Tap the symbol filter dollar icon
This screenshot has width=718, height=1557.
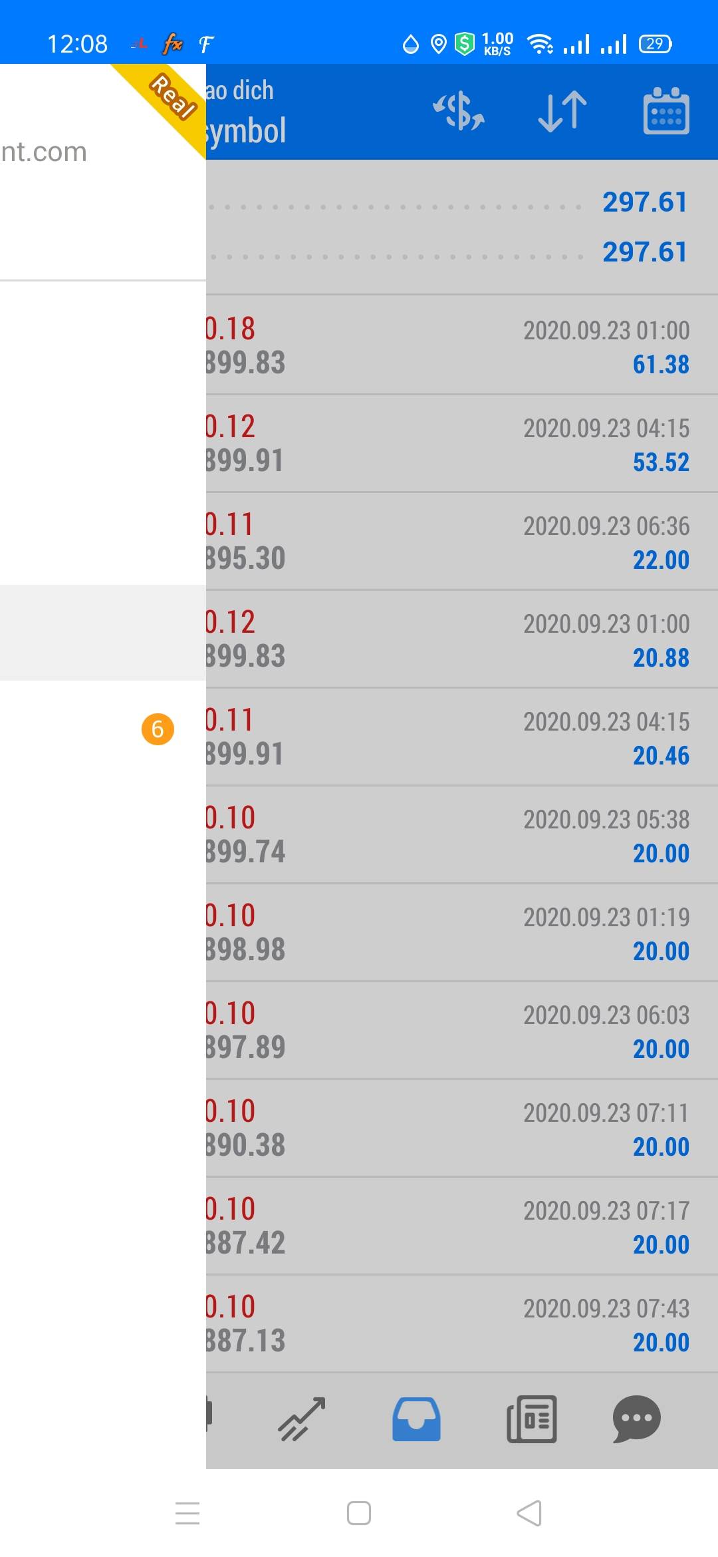459,111
